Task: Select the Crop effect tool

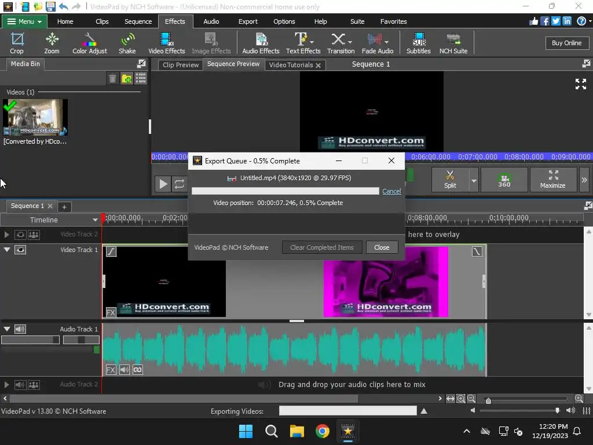Action: point(17,43)
